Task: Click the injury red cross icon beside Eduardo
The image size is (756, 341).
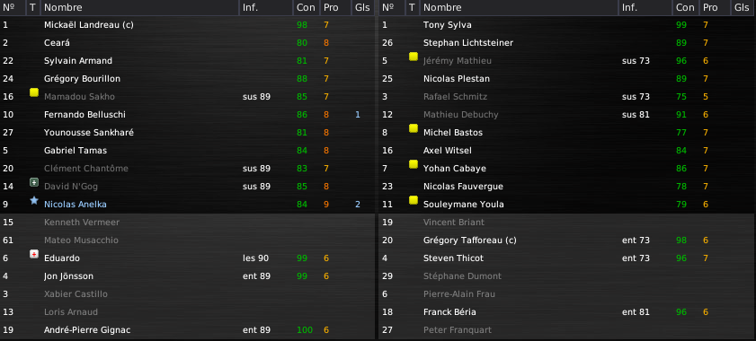Action: 34,254
